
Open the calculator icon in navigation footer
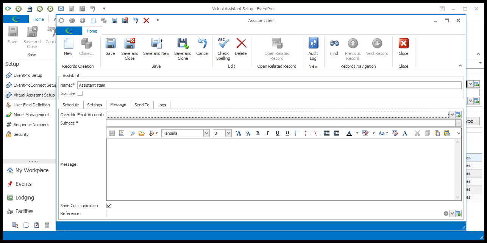[47, 225]
